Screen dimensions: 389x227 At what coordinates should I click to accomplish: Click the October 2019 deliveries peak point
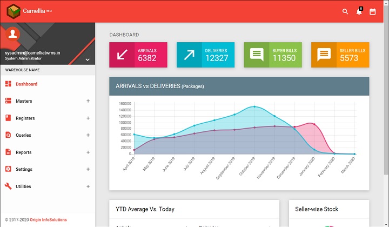(254, 106)
